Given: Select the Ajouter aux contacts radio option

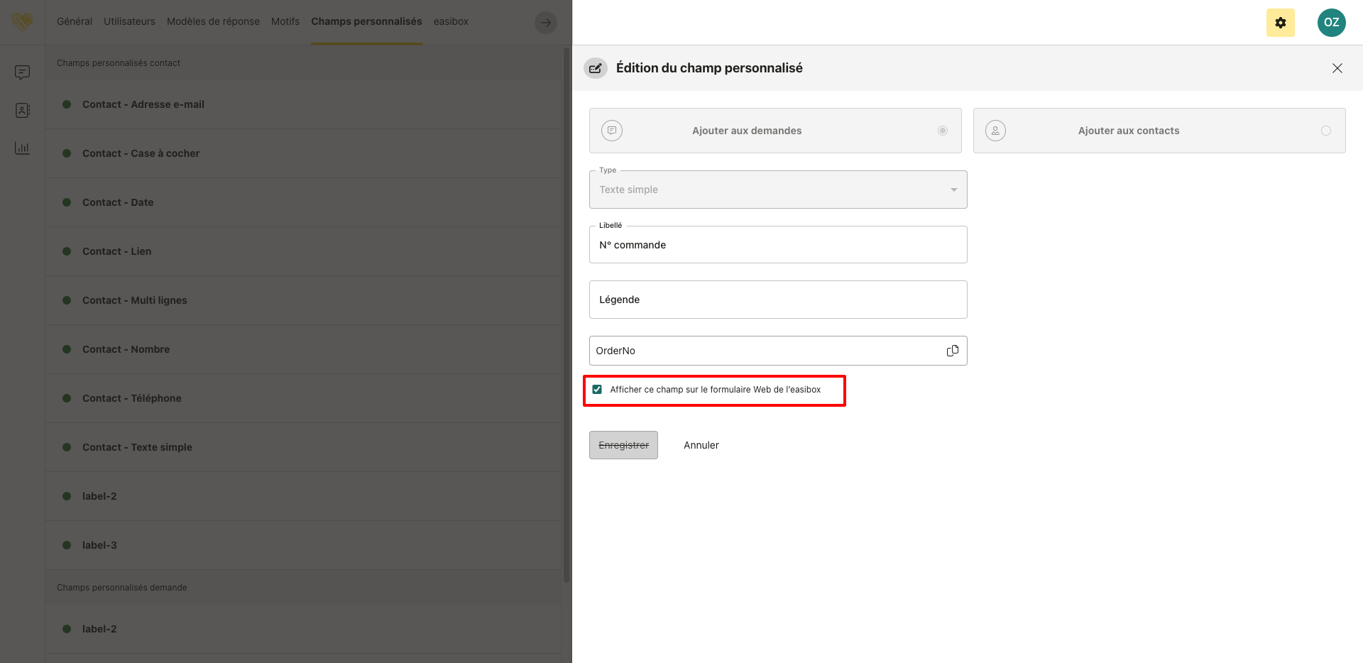Looking at the screenshot, I should click(1325, 131).
